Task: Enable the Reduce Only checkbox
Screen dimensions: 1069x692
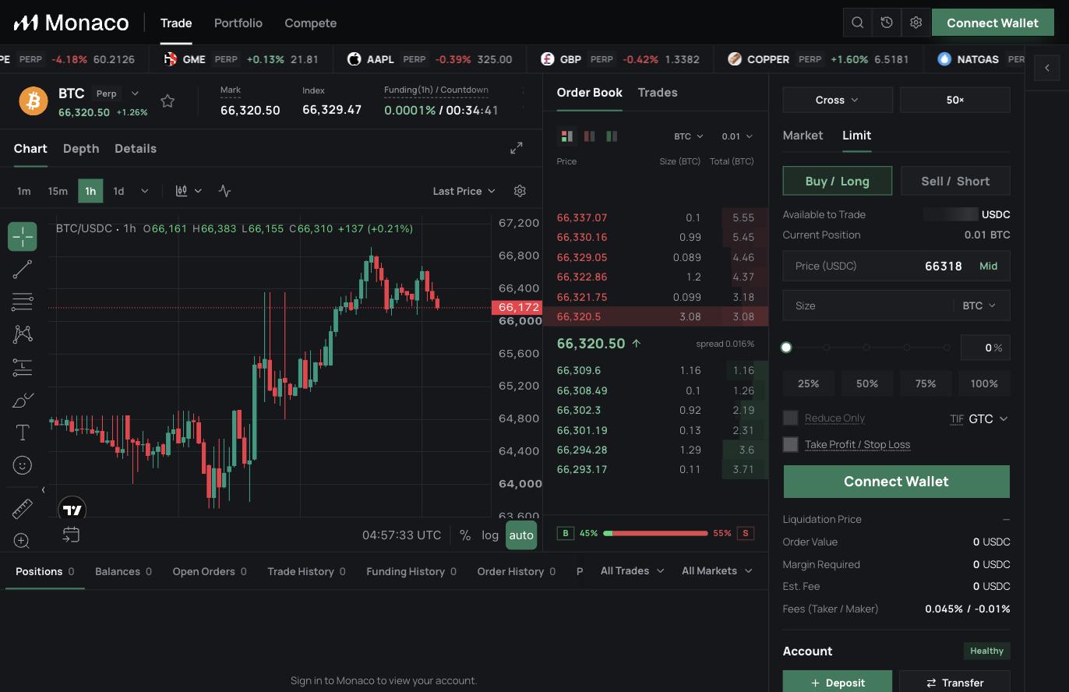Action: (x=790, y=418)
